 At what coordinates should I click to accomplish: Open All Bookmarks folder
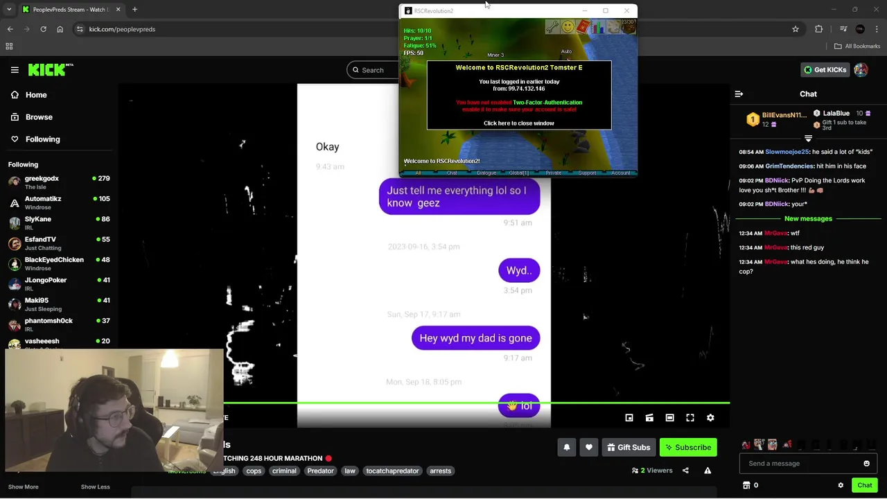coord(857,46)
